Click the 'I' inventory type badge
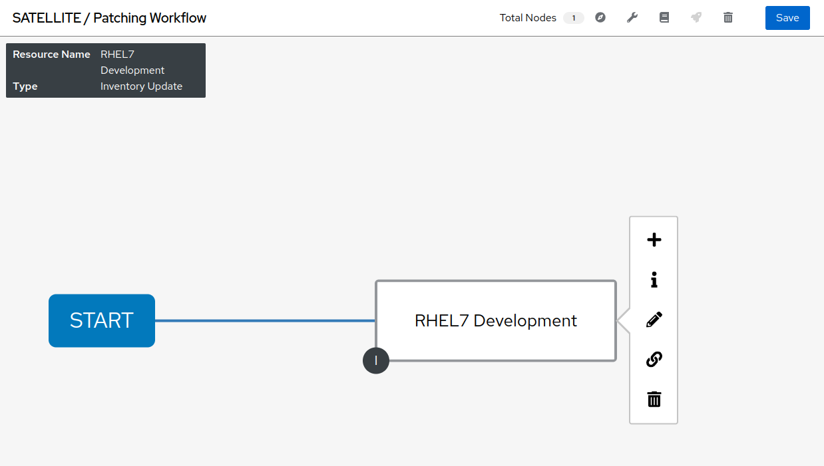The height and width of the screenshot is (466, 824). (376, 360)
